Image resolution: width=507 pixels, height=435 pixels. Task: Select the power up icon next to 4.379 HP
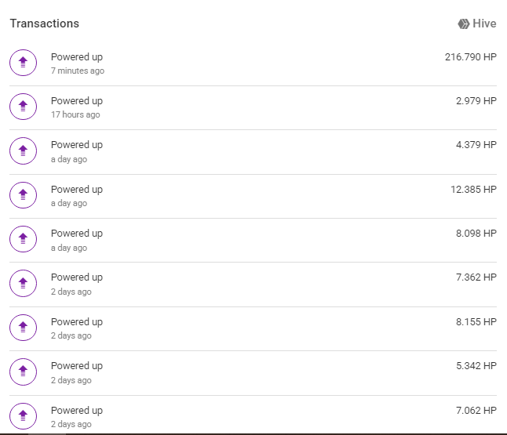(23, 151)
